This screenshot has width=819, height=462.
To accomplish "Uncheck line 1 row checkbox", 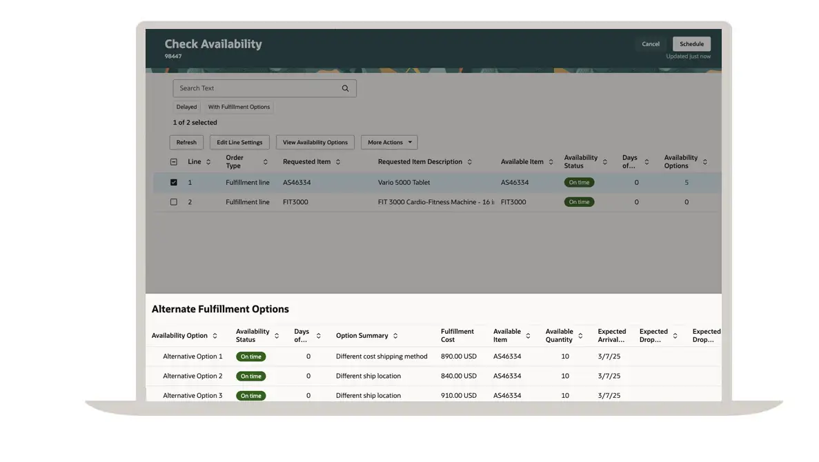I will [174, 183].
